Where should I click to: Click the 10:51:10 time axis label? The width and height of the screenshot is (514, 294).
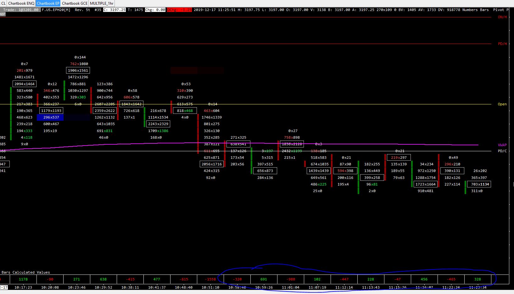coord(210,287)
